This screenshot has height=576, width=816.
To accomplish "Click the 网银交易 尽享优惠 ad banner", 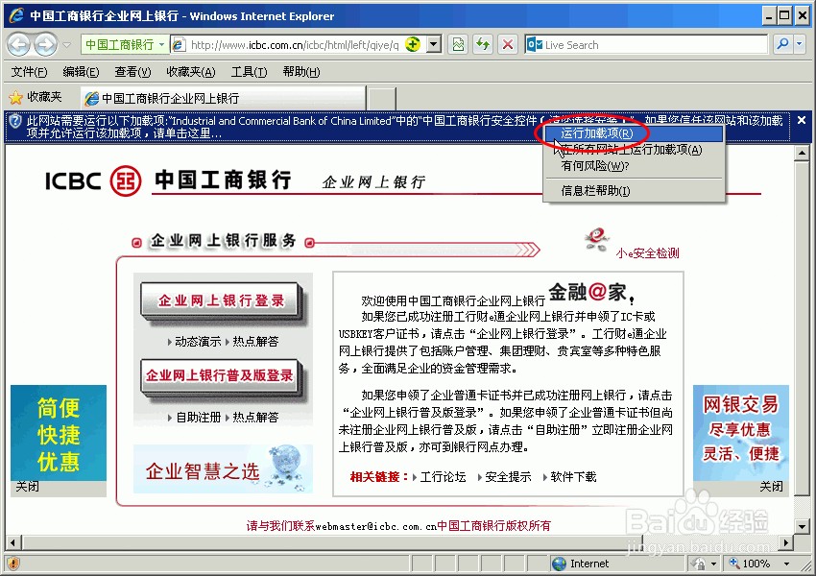I will coord(741,433).
